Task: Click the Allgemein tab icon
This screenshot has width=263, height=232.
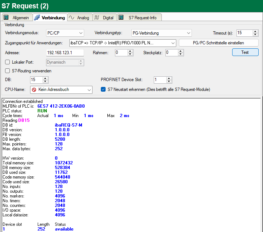Action: click(6, 17)
